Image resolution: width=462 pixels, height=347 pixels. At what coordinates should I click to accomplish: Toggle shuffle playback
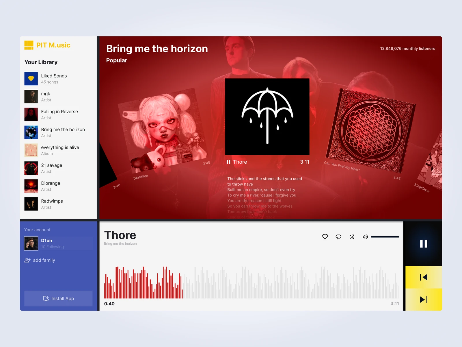click(352, 237)
